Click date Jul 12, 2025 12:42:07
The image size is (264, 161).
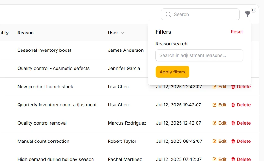(x=179, y=123)
